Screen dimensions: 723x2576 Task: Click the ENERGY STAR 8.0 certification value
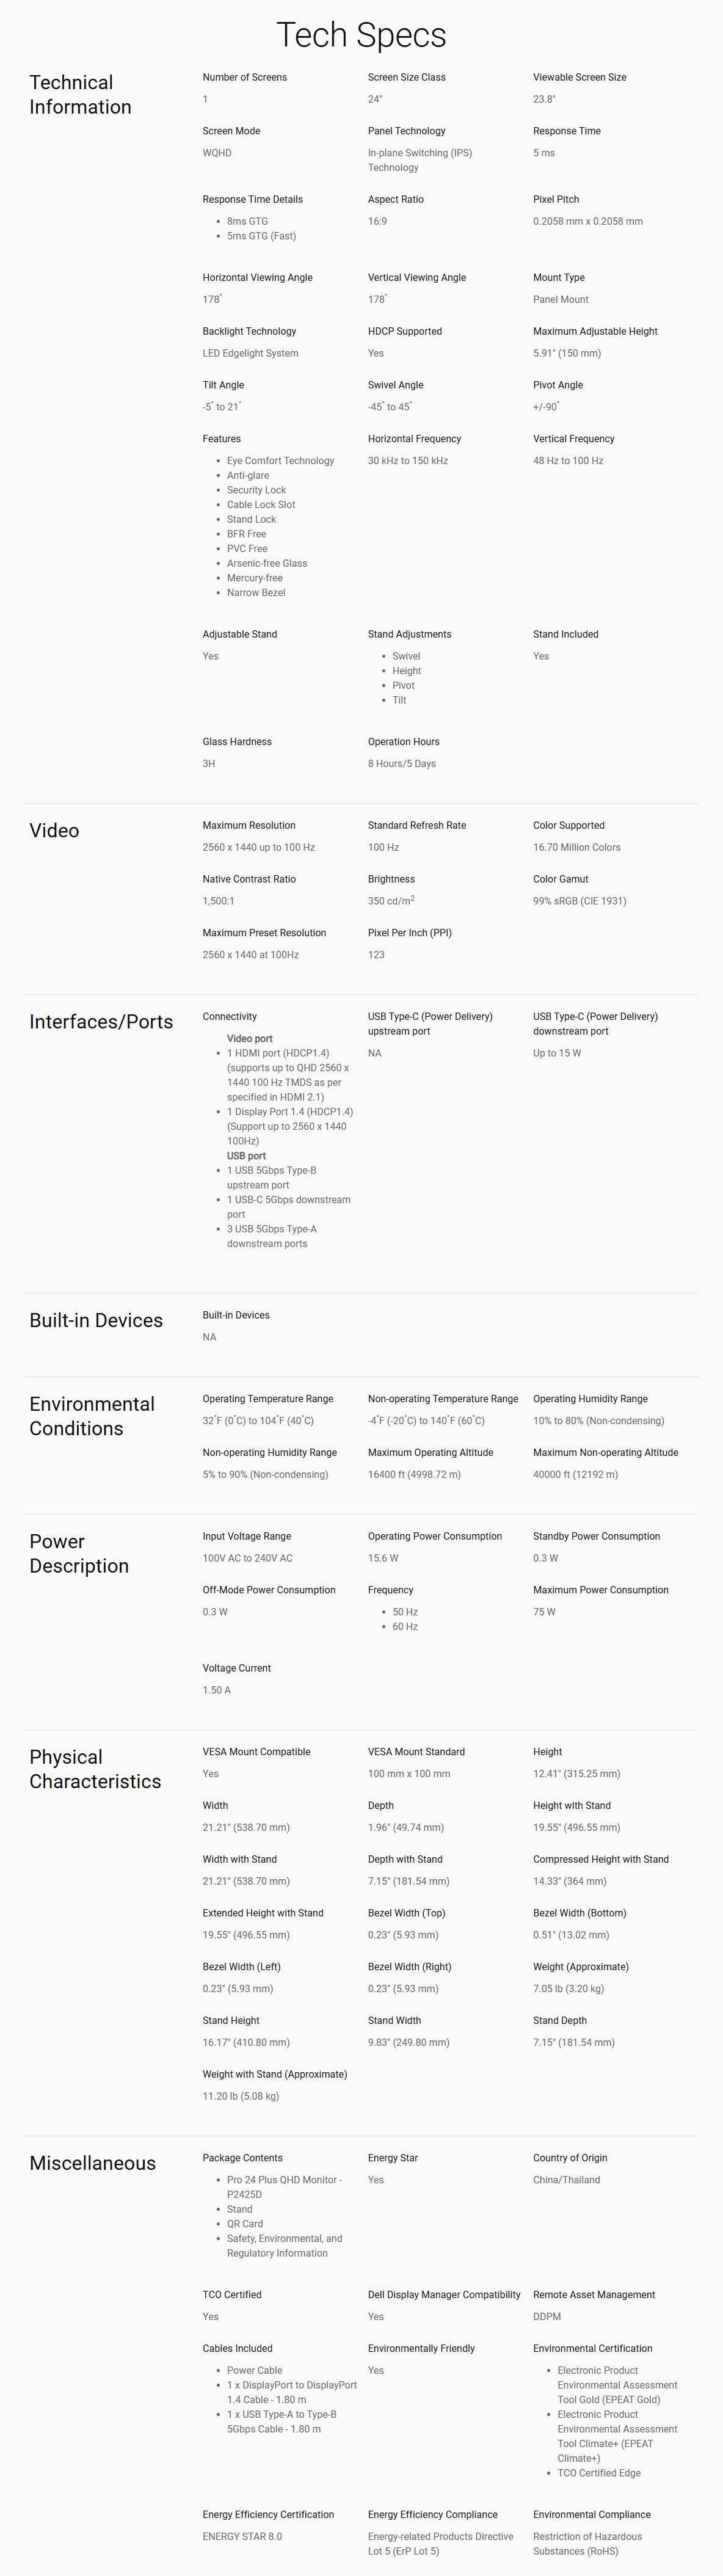[242, 2536]
